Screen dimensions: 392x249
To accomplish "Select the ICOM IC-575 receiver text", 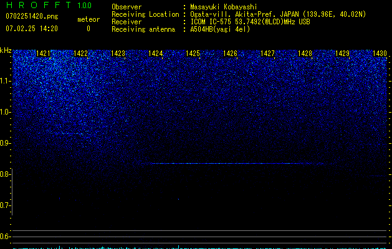I will [x=250, y=22].
